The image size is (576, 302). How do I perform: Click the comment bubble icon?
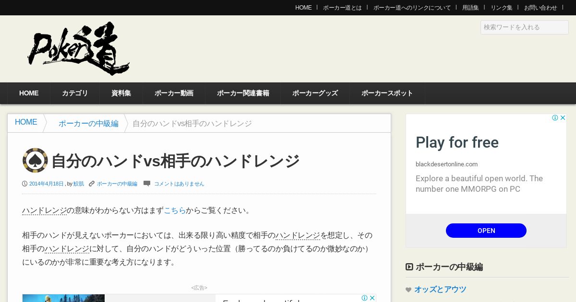click(x=147, y=184)
